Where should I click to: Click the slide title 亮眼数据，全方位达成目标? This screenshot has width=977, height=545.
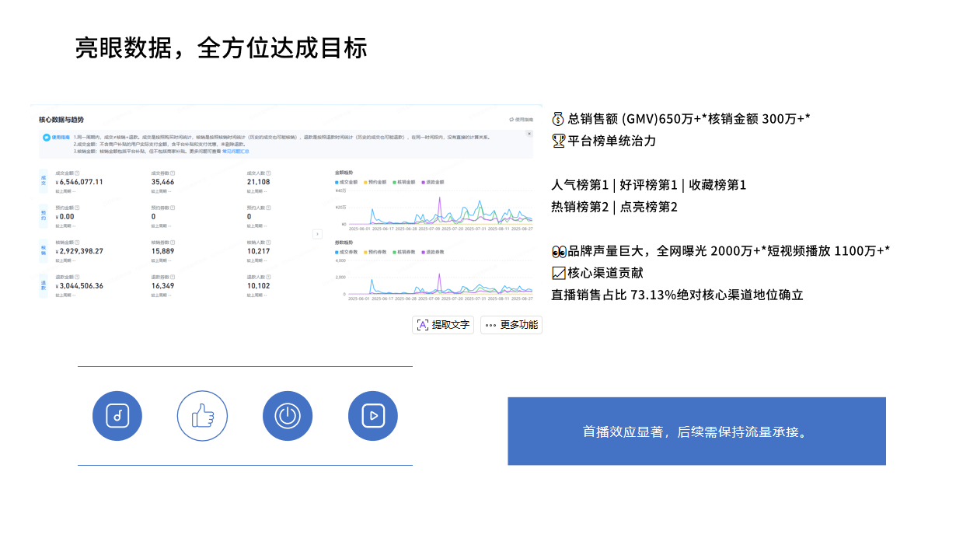click(221, 48)
